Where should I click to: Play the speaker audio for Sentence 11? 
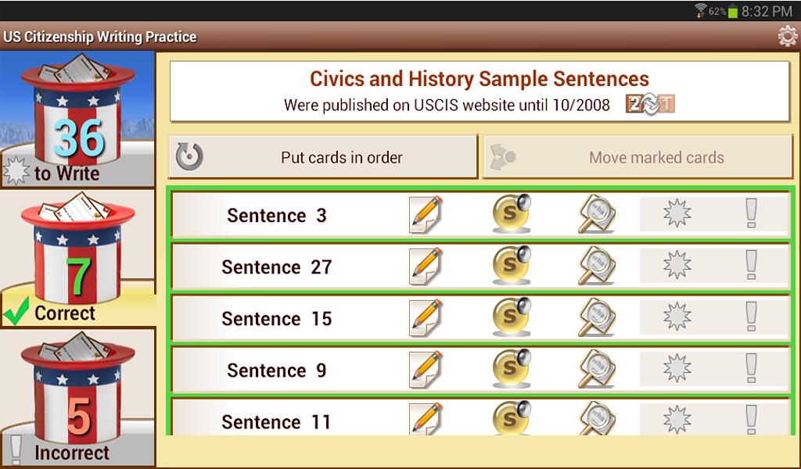(x=512, y=418)
